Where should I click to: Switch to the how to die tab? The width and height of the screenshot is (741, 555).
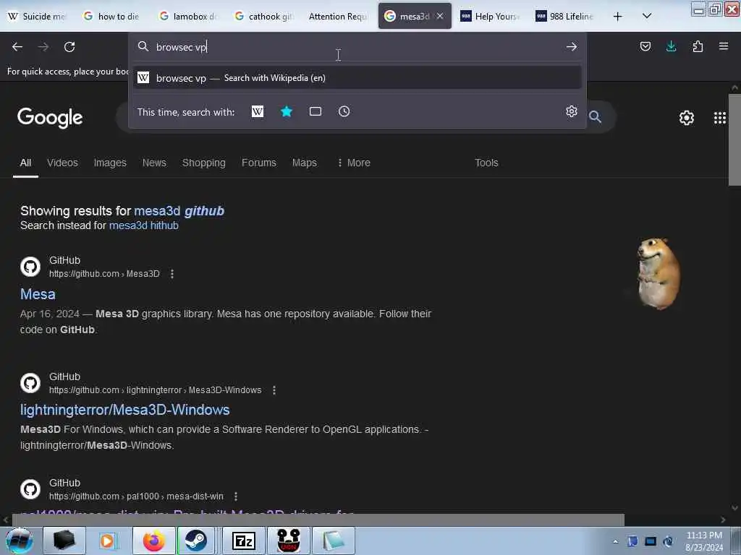coord(112,17)
